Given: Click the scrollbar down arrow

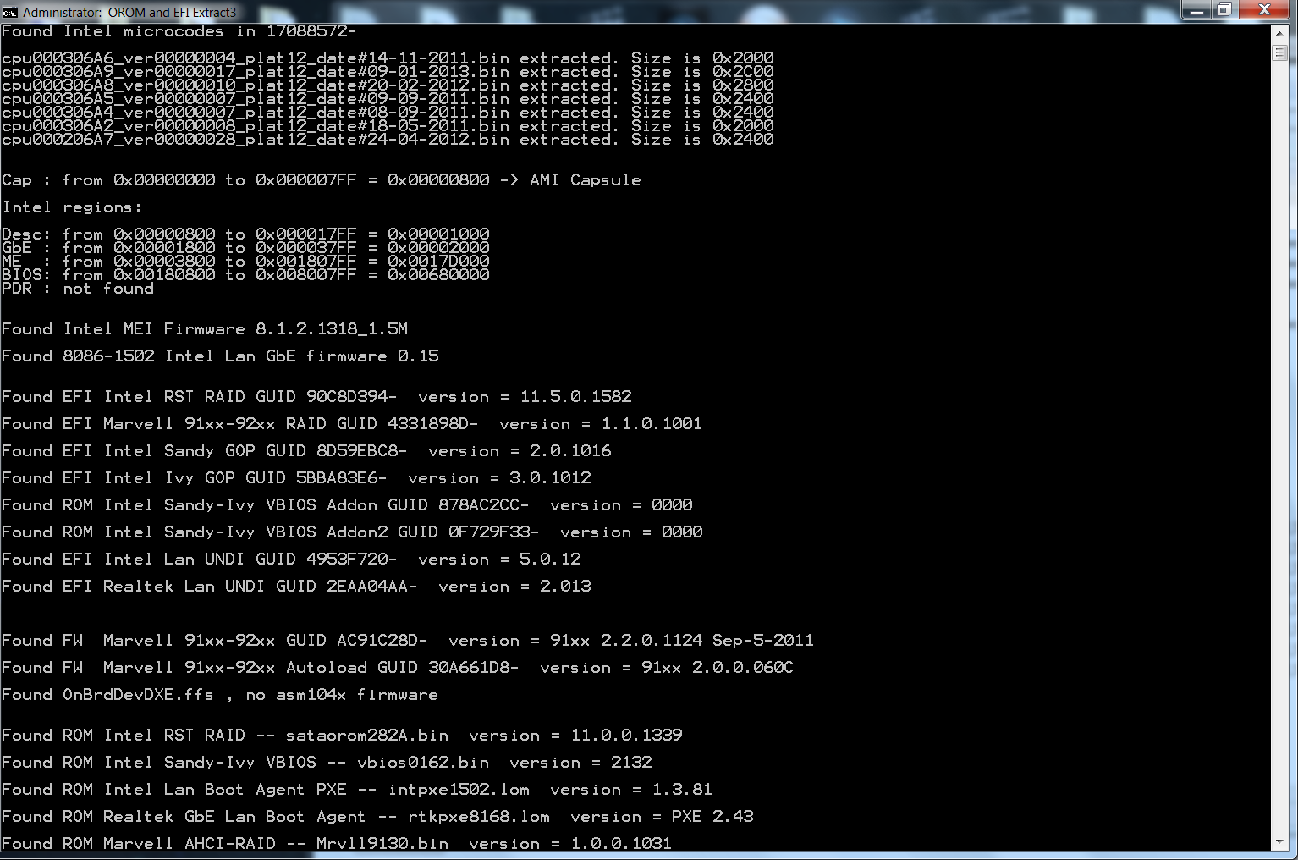Looking at the screenshot, I should 1279,842.
